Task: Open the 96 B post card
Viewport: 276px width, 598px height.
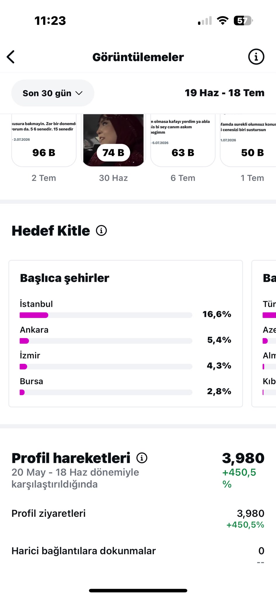Action: pyautogui.click(x=44, y=140)
